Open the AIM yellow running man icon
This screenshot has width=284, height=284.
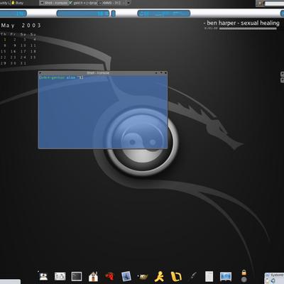159,276
